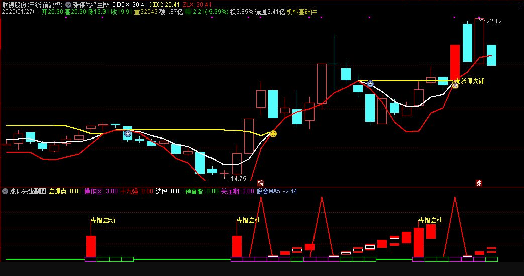Click the close price 收19.91
524x276 pixels.
point(121,12)
